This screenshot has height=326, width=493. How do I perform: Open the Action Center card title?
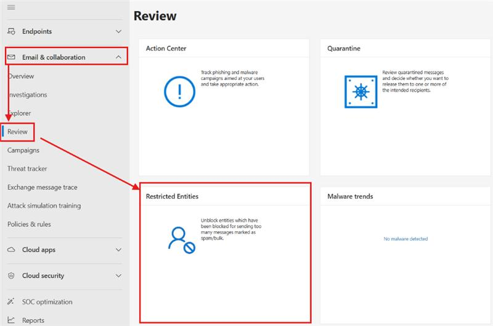(x=166, y=49)
